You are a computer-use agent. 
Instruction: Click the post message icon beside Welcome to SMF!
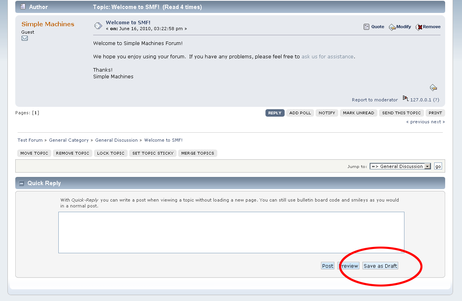(98, 26)
